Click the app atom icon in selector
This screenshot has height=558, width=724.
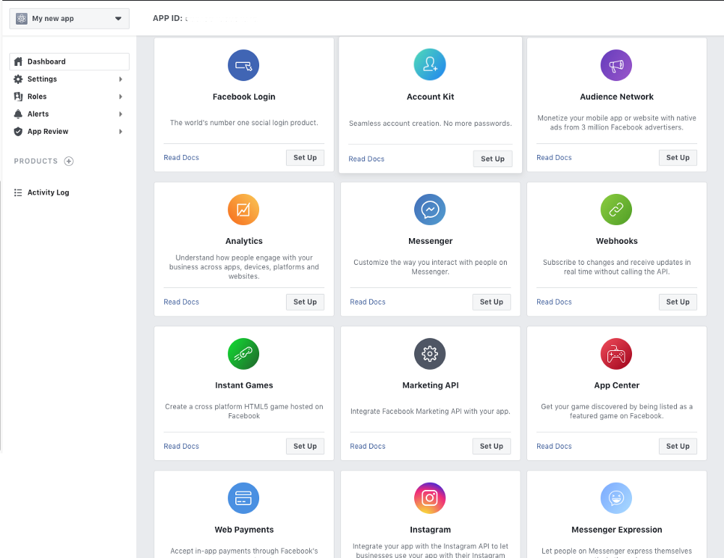coord(22,19)
